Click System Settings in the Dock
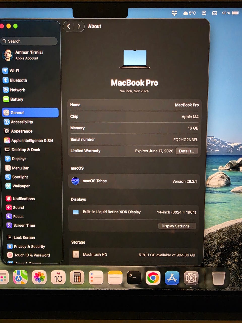Image resolution: width=242 pixels, height=323 pixels. point(191,278)
